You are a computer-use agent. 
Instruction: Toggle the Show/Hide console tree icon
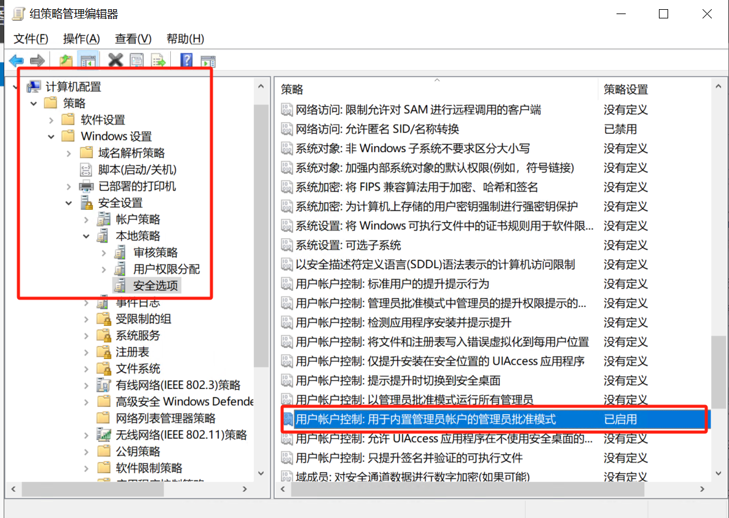coord(88,61)
